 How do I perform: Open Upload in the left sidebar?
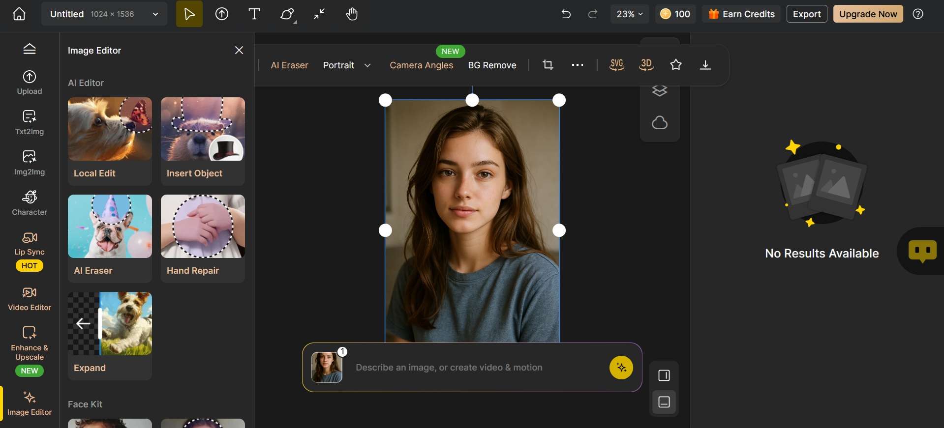tap(30, 83)
